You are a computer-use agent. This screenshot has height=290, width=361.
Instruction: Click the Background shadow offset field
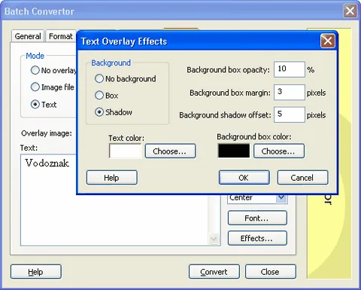click(x=290, y=114)
